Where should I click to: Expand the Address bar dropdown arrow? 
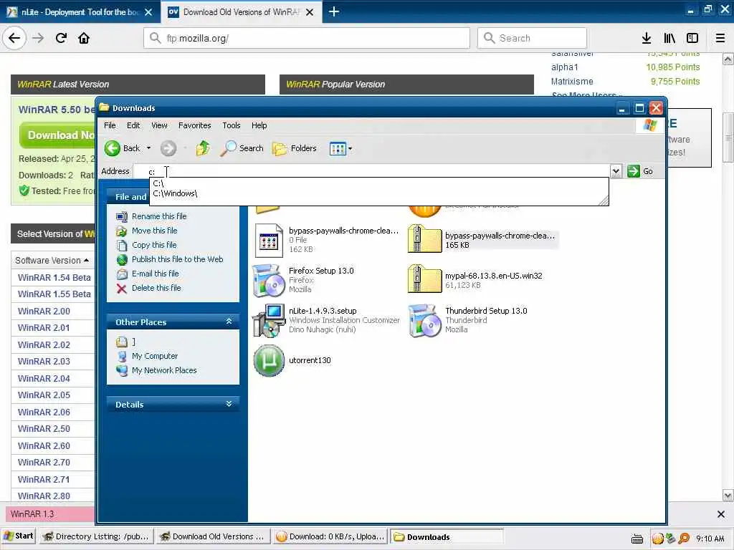616,171
